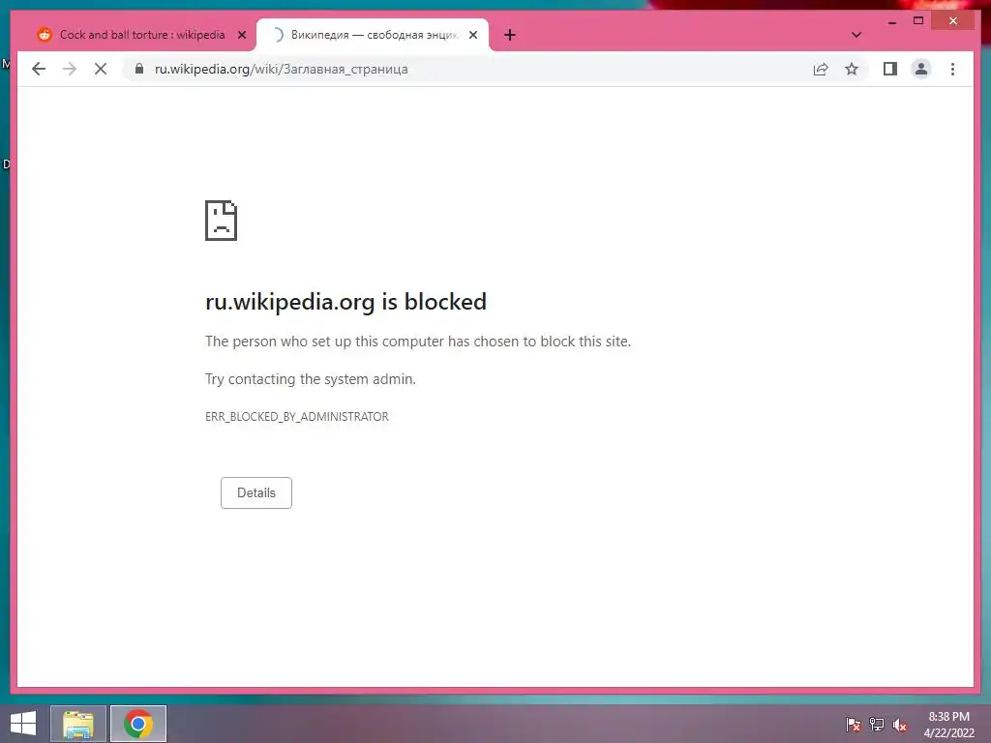Select the Википедия tab
991x743 pixels.
tap(373, 35)
